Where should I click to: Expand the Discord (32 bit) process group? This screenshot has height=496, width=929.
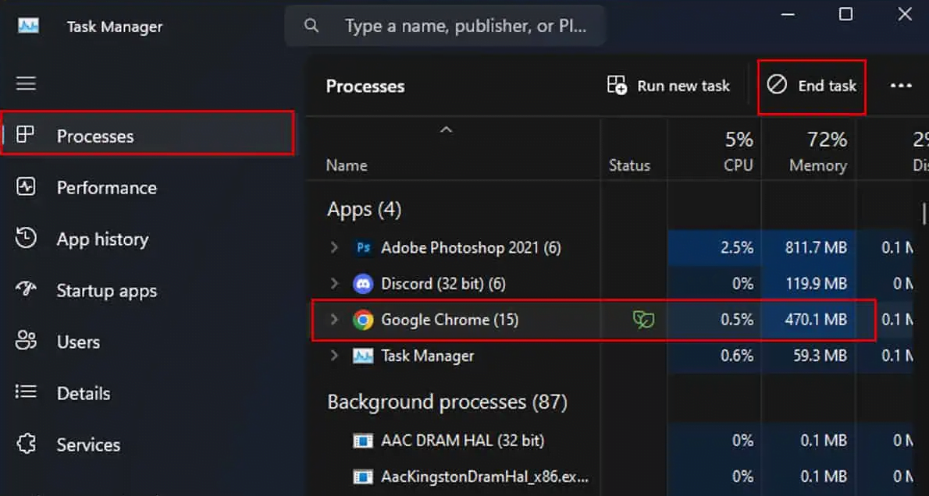[334, 284]
